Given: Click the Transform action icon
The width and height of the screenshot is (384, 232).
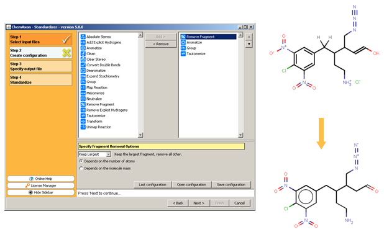Looking at the screenshot, I should coord(83,121).
